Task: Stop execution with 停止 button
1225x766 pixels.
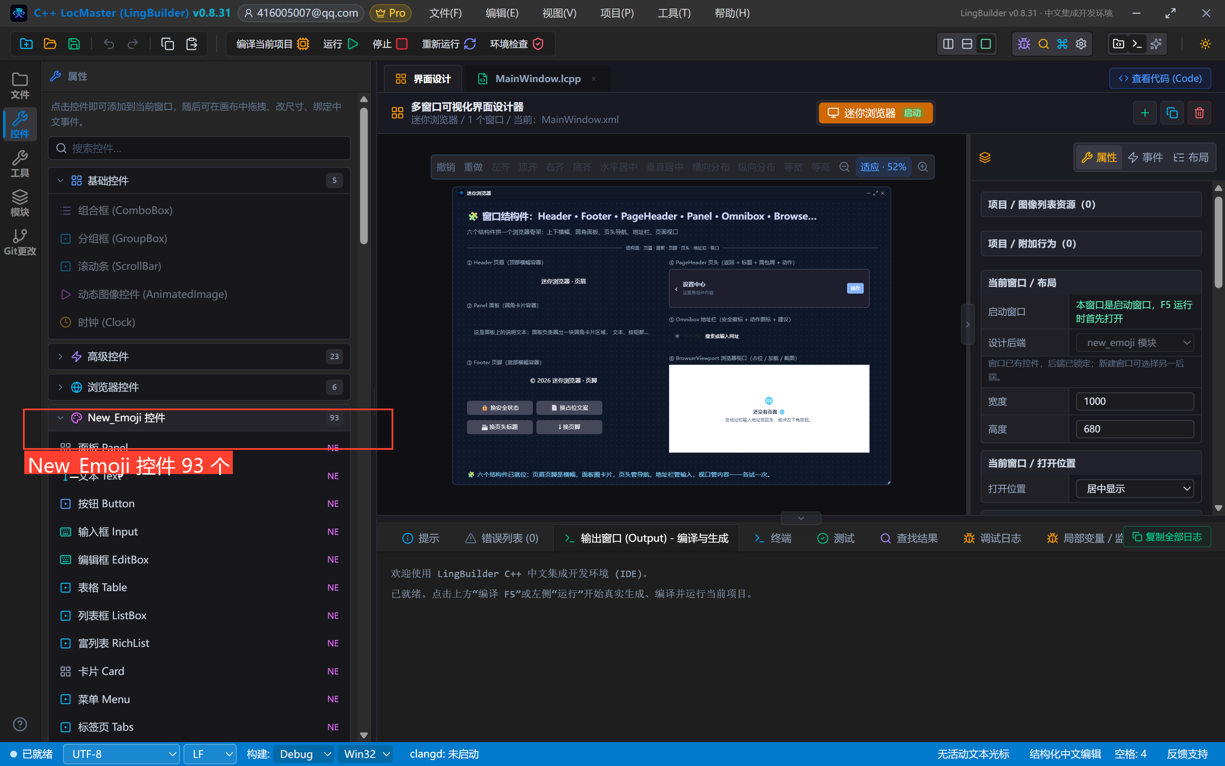Action: click(x=389, y=44)
